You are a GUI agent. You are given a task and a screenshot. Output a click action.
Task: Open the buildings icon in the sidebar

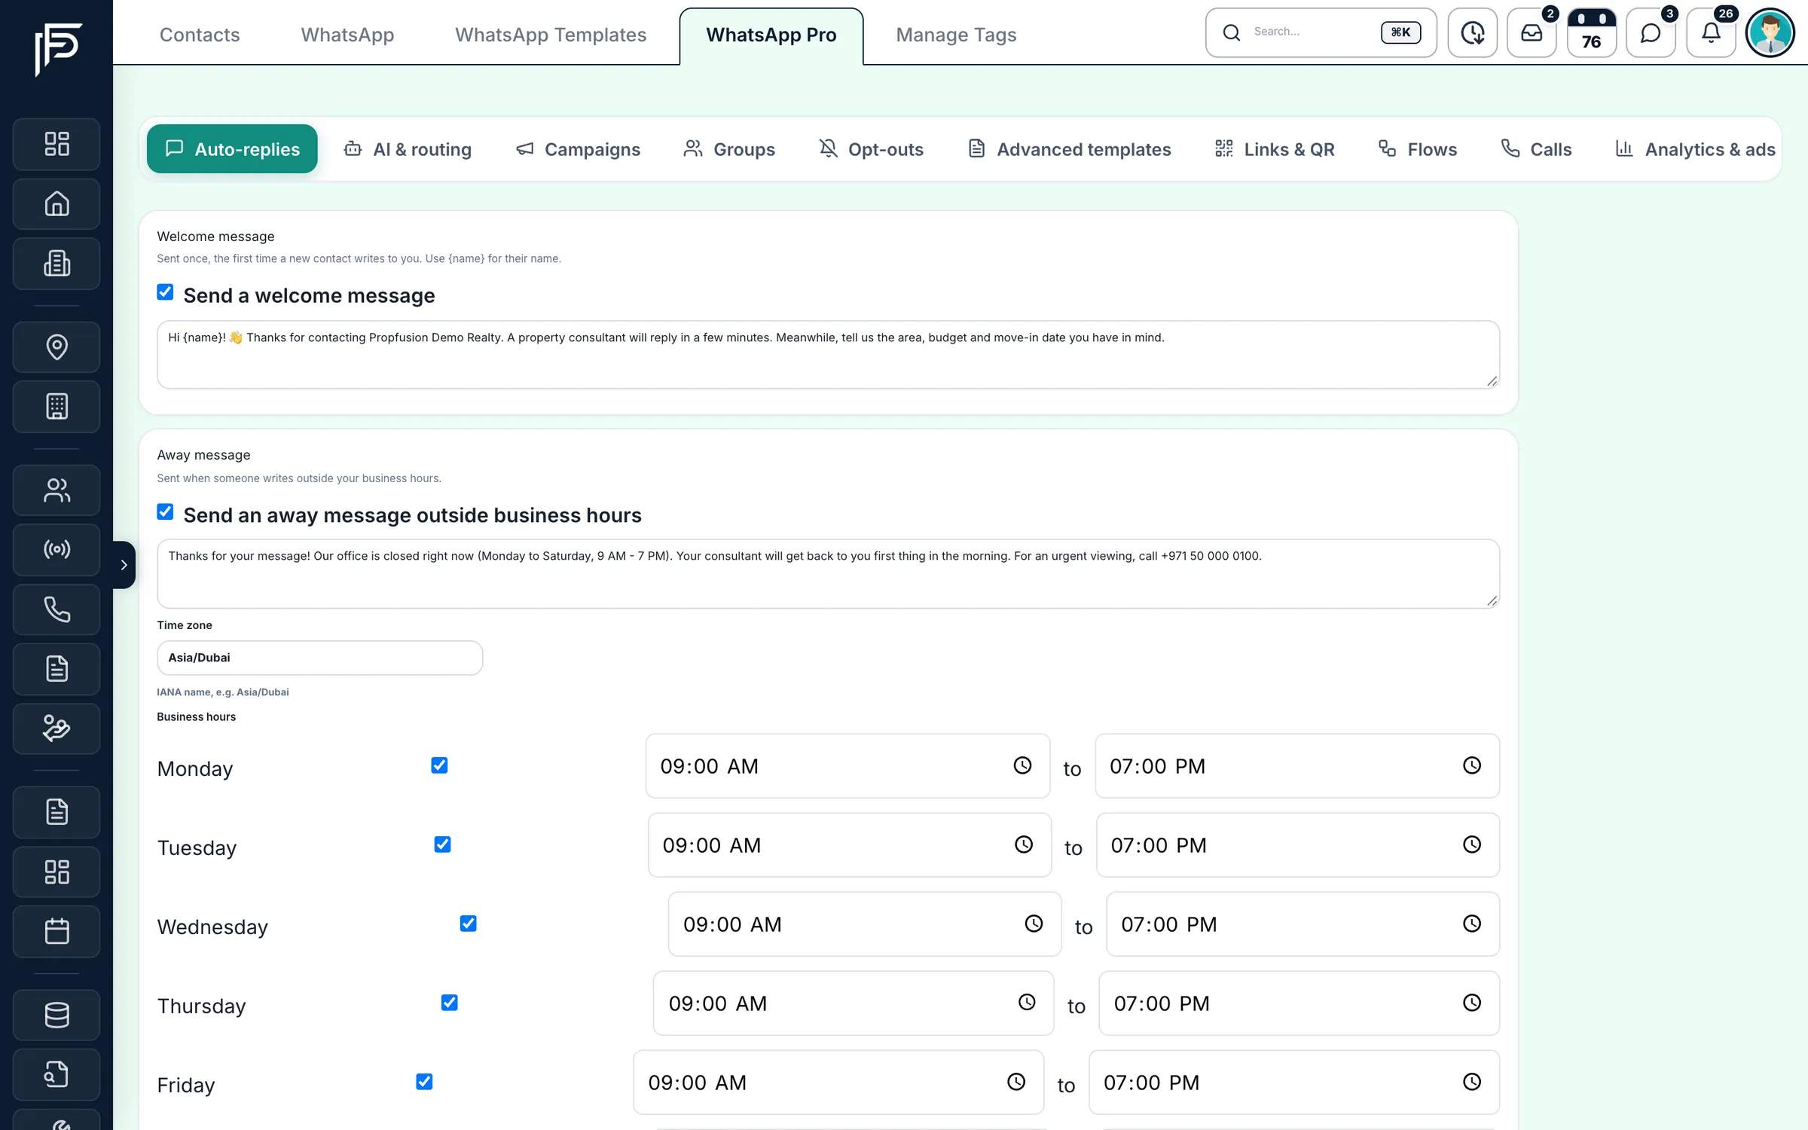point(56,264)
